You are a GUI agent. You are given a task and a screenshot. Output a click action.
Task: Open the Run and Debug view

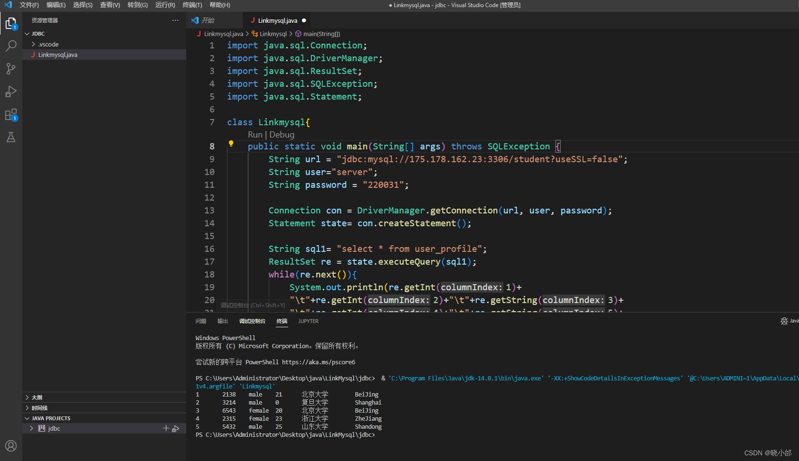(x=10, y=92)
